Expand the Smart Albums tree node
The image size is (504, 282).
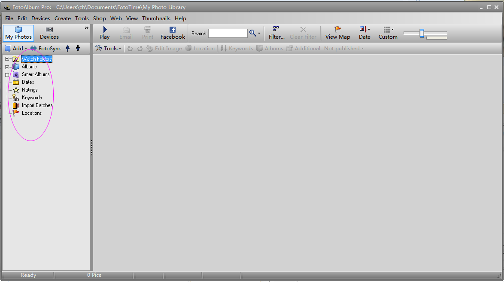(x=7, y=75)
